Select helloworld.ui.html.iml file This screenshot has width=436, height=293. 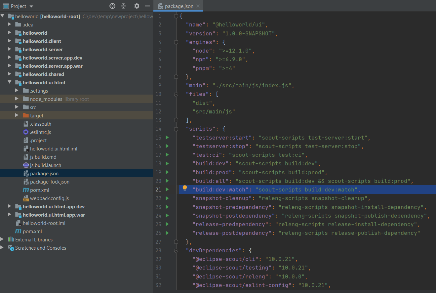coord(54,149)
